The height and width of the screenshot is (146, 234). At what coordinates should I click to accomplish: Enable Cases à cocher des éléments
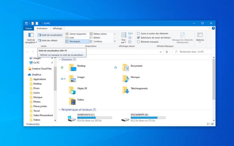[x=138, y=33]
